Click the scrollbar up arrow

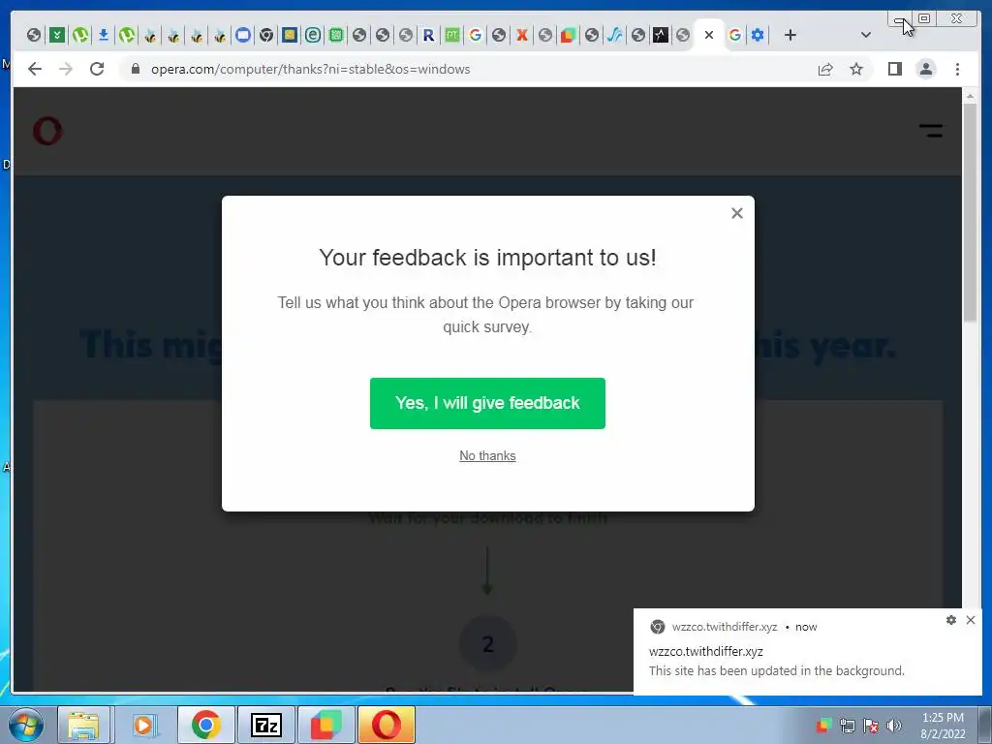click(970, 96)
